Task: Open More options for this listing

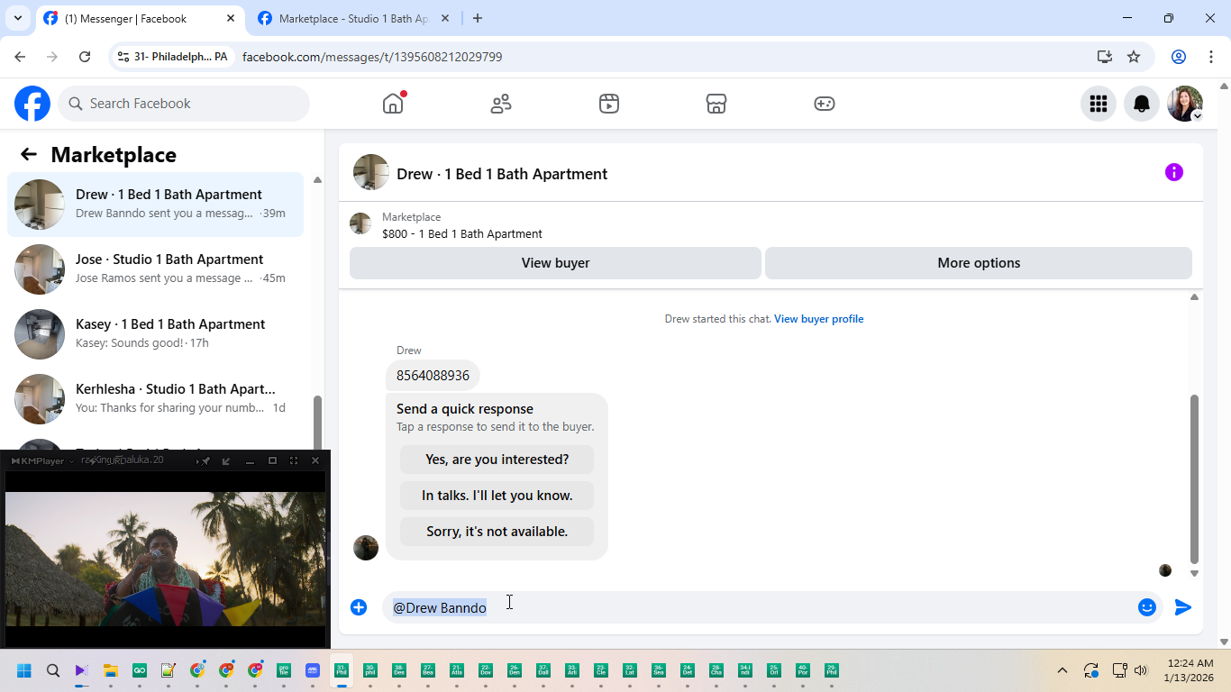Action: click(979, 263)
